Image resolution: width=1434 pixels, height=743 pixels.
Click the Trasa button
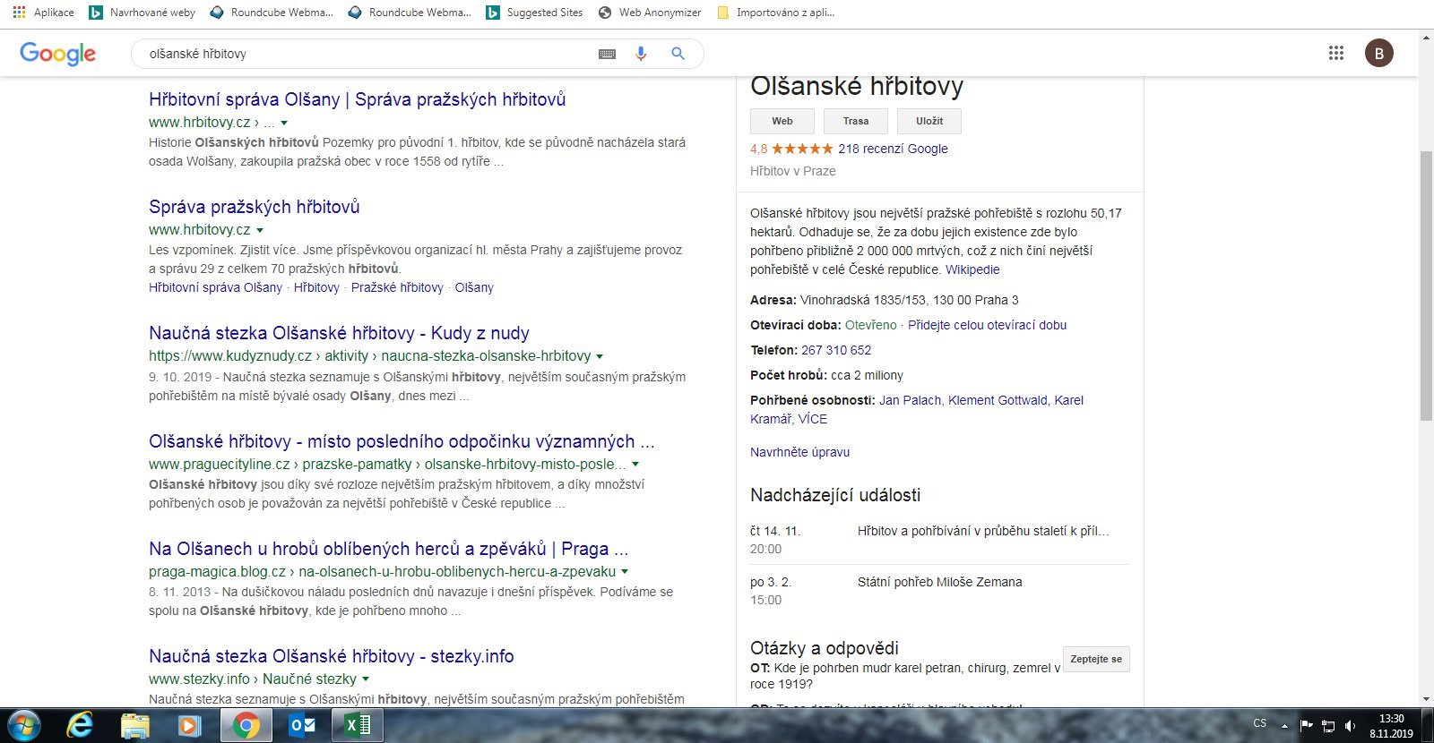point(855,121)
